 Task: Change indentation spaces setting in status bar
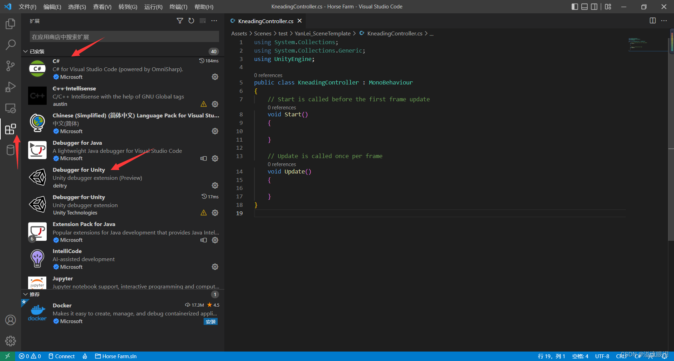click(580, 356)
